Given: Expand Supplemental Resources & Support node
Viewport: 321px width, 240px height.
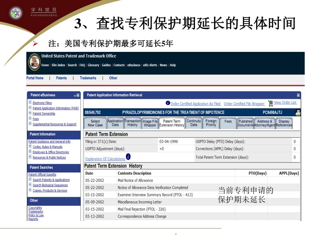Looking at the screenshot, I should [30, 123].
